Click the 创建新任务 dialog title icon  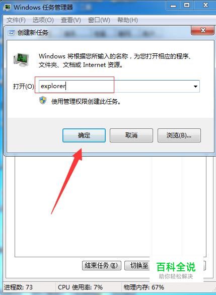pos(11,33)
